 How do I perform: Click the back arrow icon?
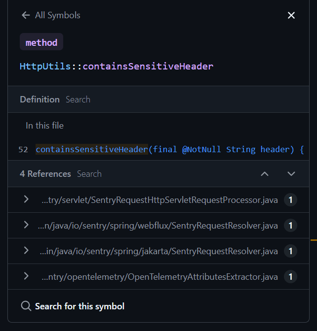[26, 15]
